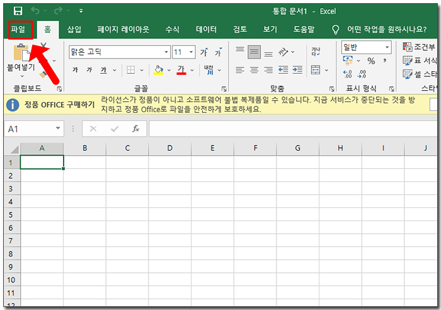The image size is (441, 310).
Task: Toggle bold 가 formatting
Action: [x=75, y=70]
